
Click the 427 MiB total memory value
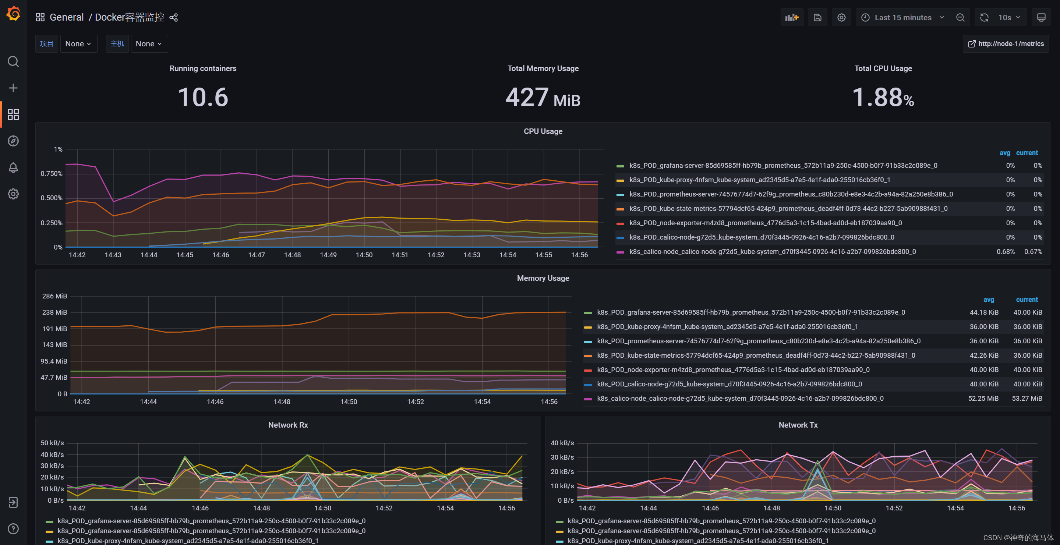(x=543, y=98)
